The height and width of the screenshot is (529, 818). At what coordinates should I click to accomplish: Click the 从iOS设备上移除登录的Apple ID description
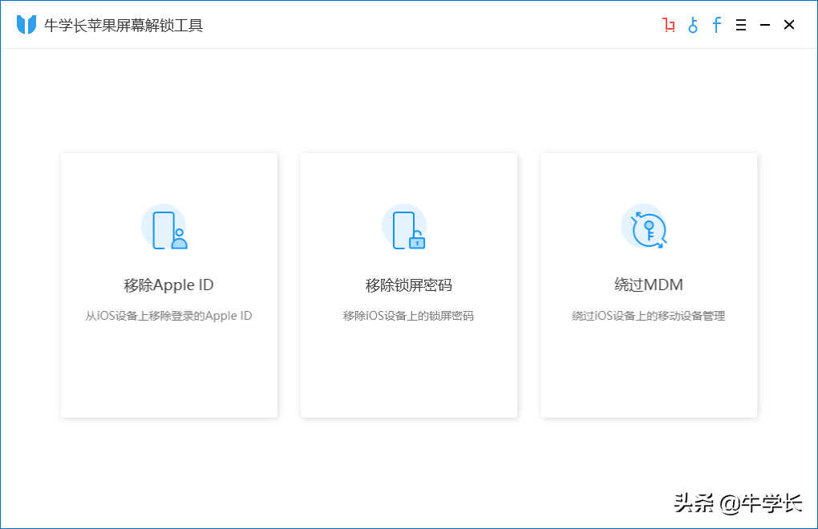click(168, 316)
